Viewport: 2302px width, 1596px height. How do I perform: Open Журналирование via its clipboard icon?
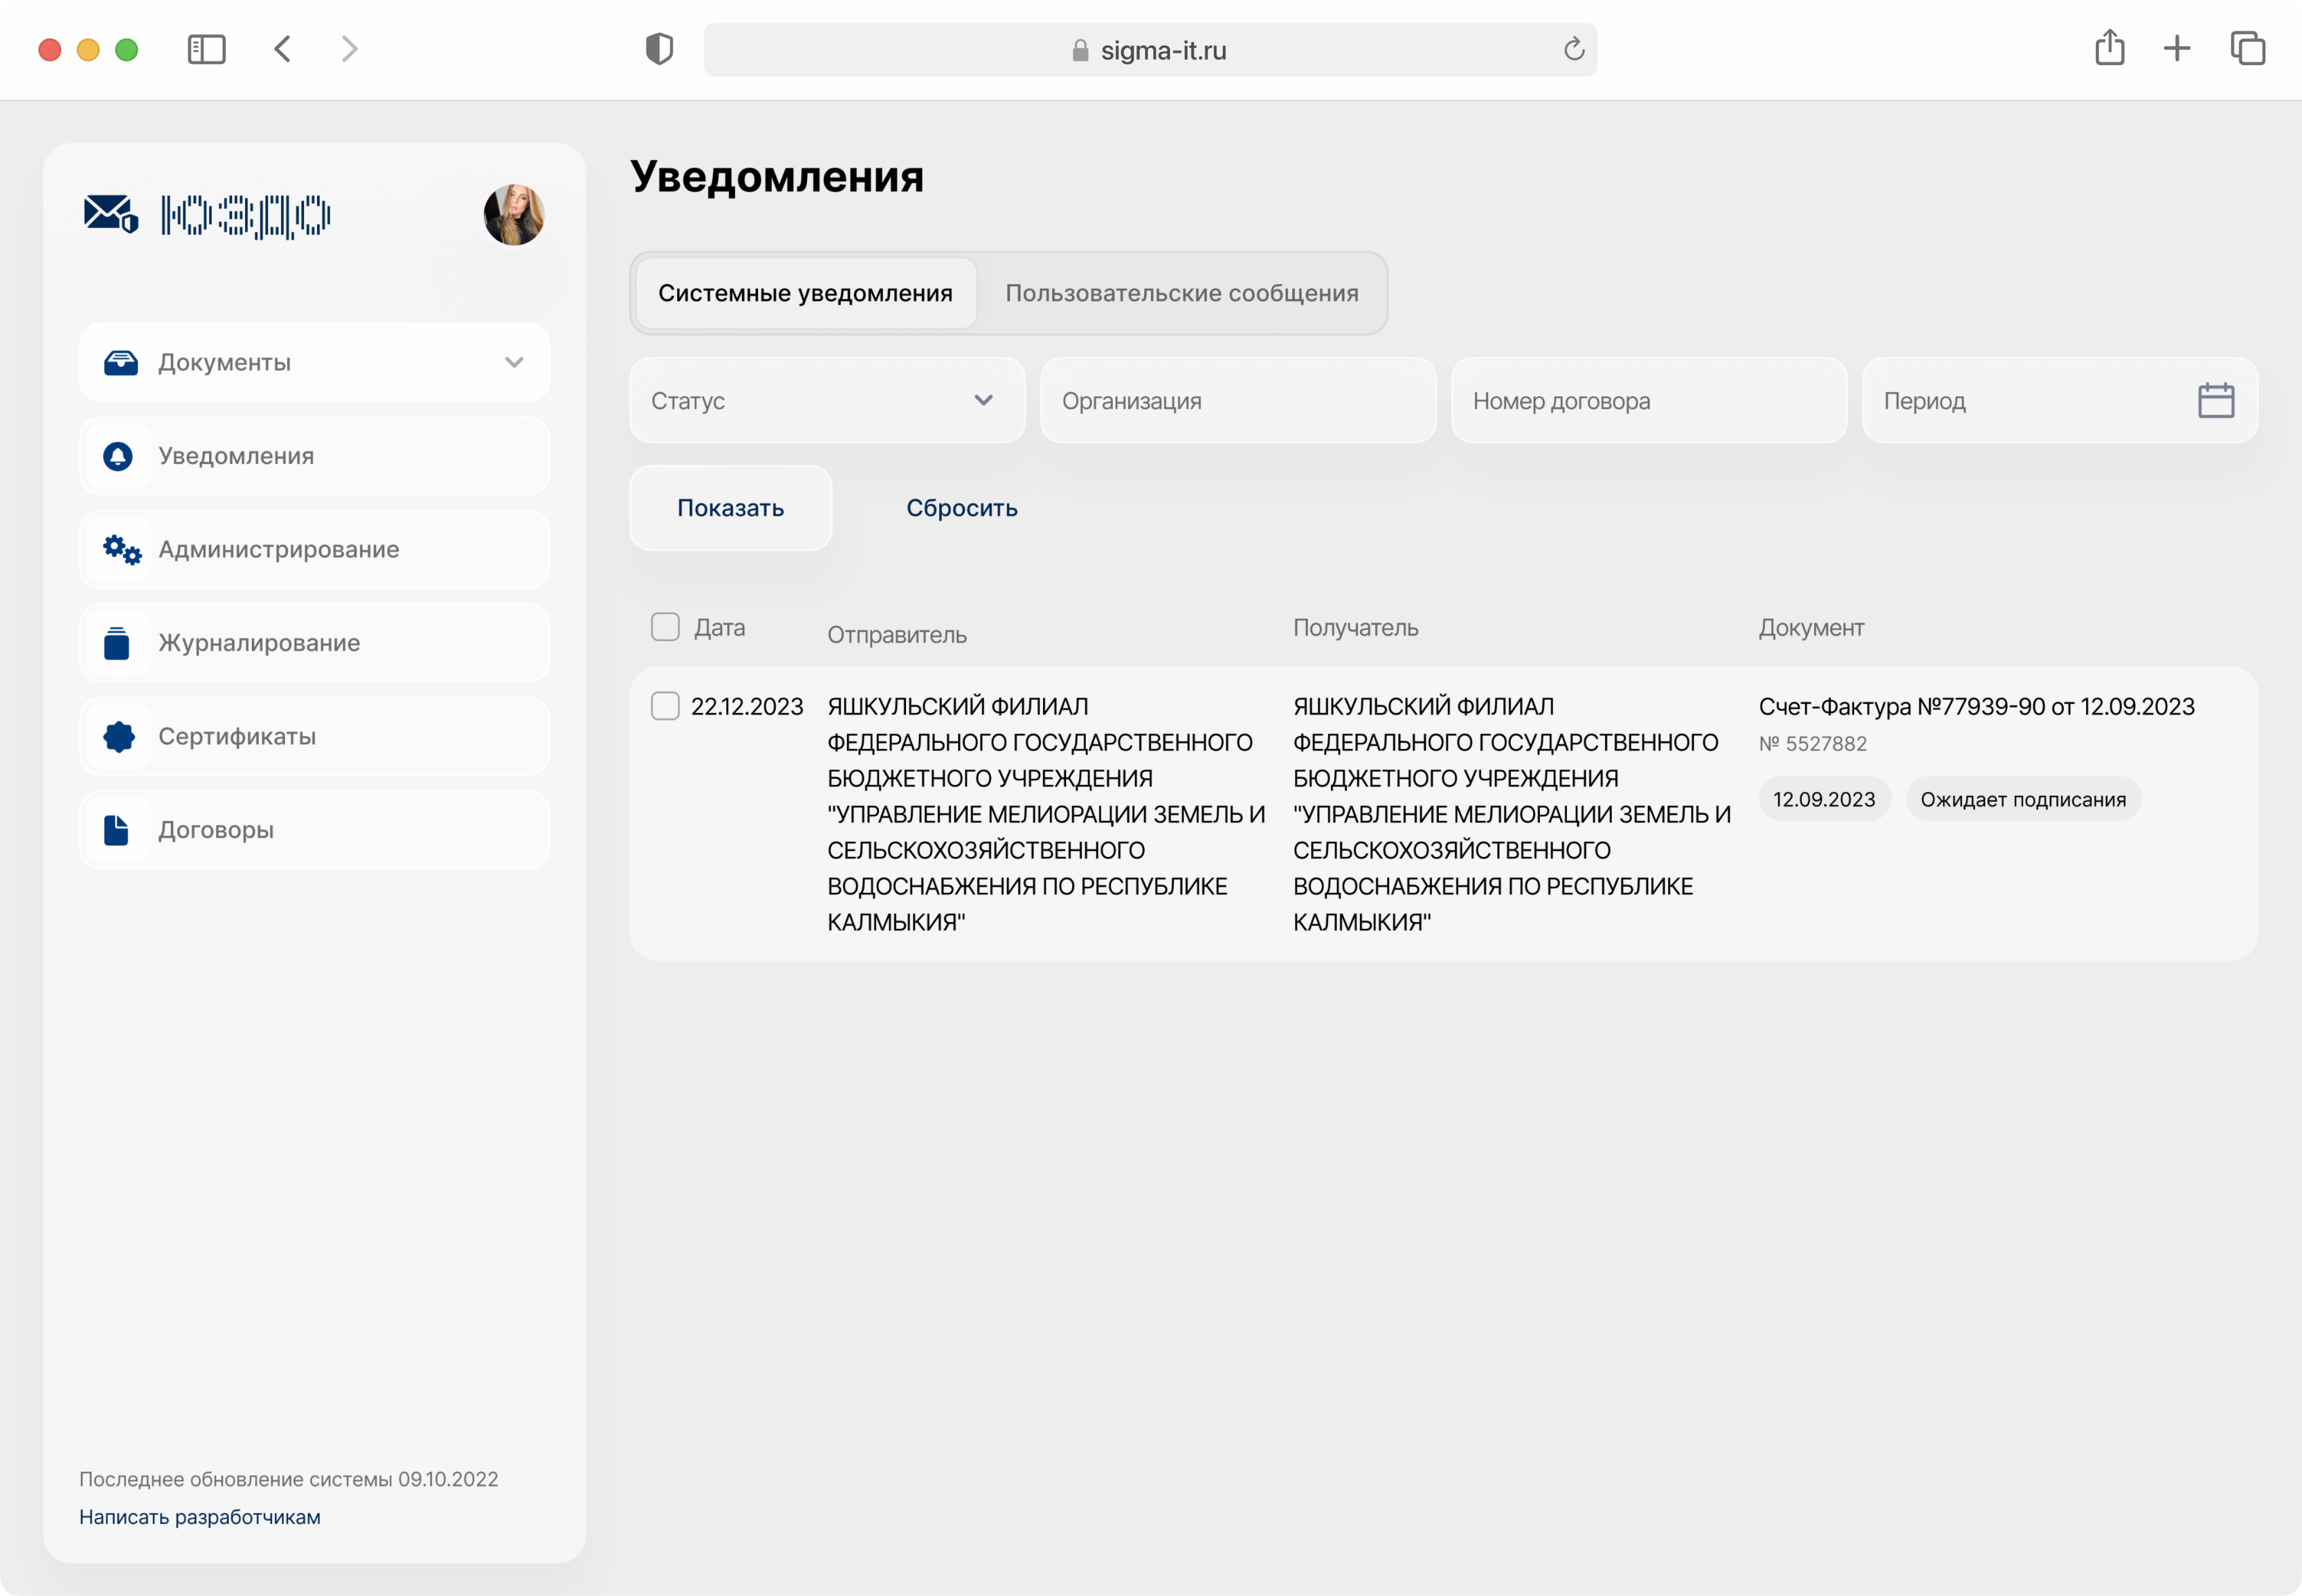[117, 643]
